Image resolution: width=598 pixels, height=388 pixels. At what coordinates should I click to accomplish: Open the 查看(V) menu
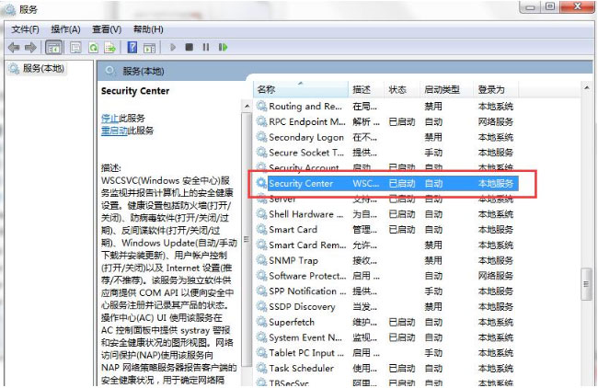coord(107,29)
